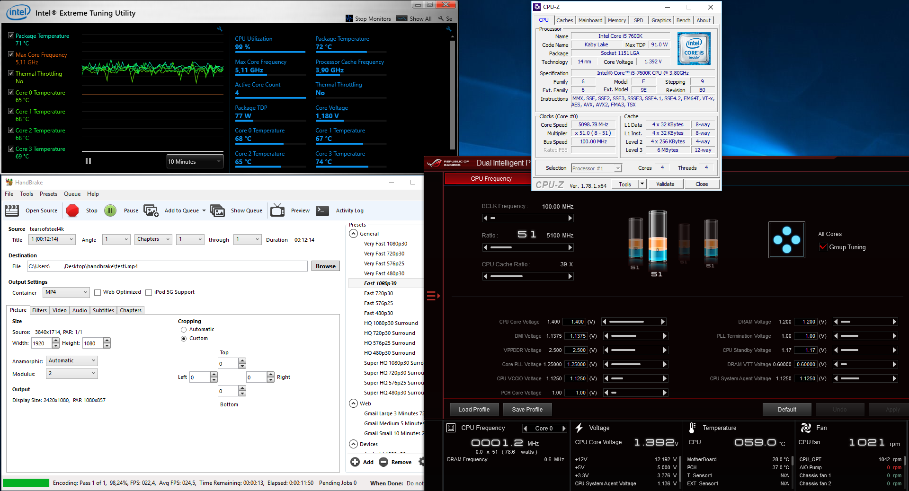This screenshot has width=909, height=491.
Task: Open the Angle dropdown
Action: 116,239
